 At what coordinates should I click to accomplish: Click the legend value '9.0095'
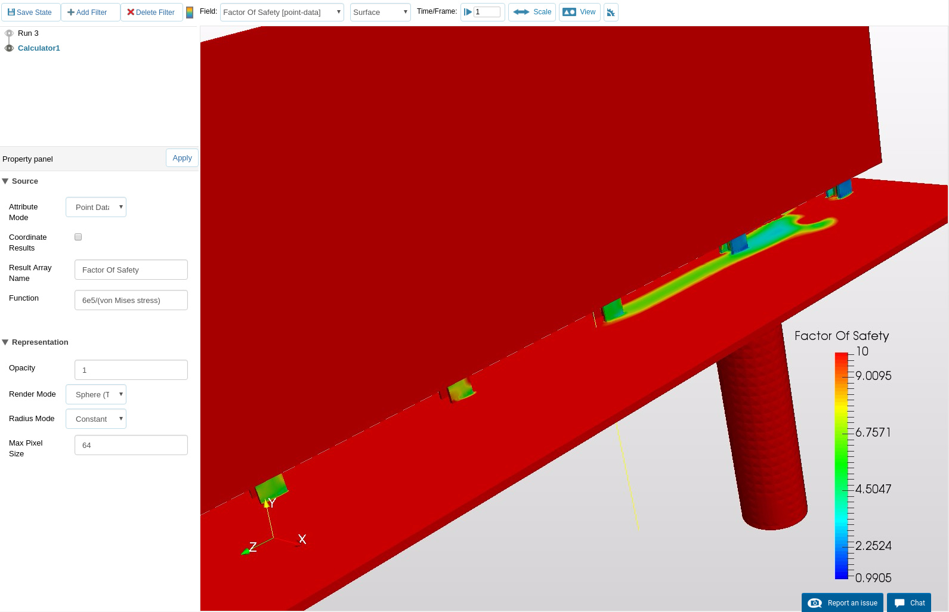pos(873,376)
